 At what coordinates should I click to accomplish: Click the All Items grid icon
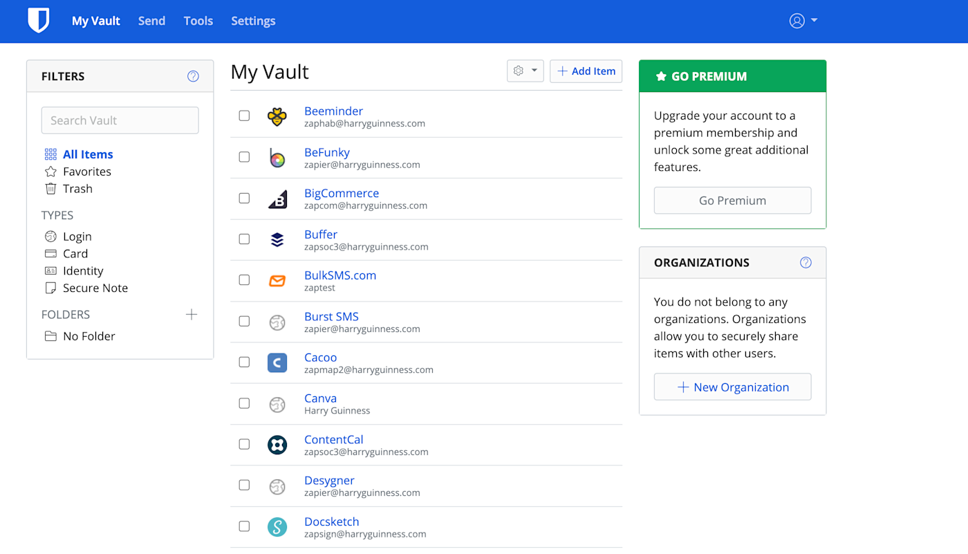point(50,154)
